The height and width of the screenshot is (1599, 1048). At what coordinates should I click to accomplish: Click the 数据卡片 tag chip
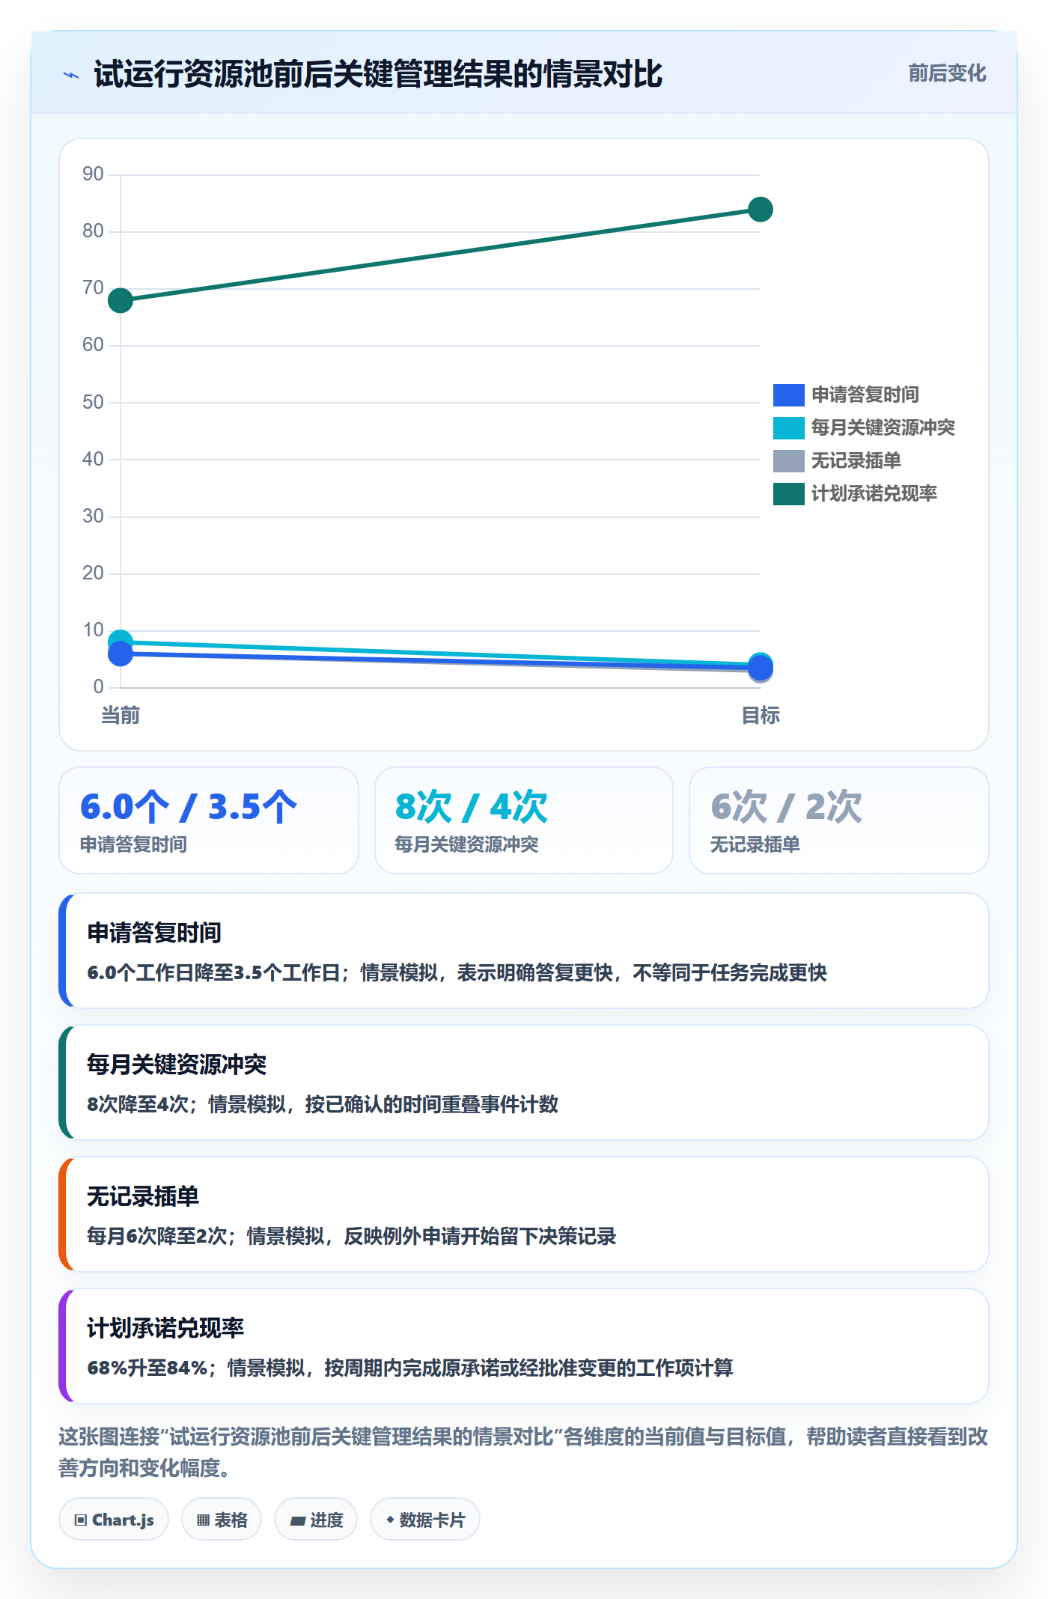[425, 1520]
